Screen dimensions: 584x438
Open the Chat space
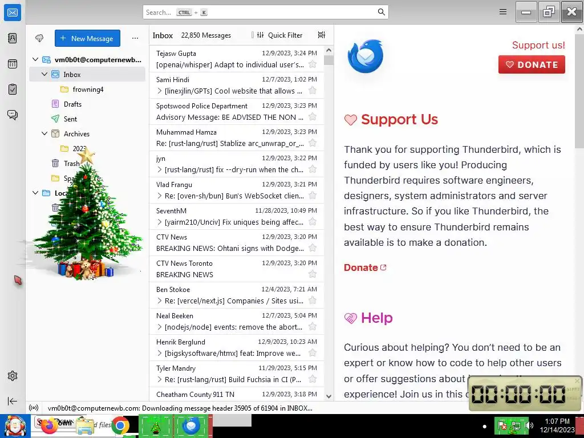pos(13,115)
